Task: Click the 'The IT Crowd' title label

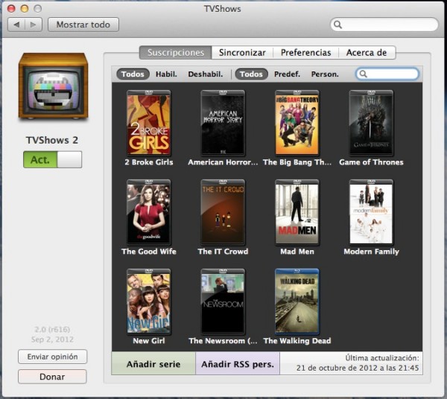Action: click(x=223, y=252)
